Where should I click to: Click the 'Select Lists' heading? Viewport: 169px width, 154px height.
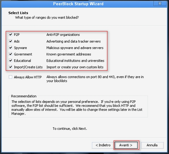18,13
